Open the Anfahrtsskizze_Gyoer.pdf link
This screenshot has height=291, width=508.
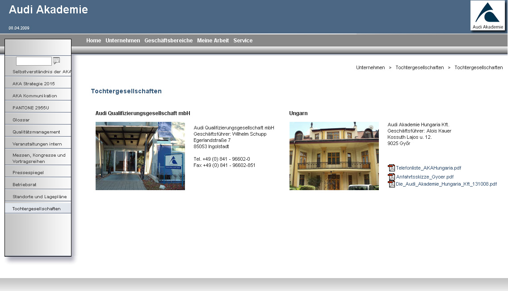[425, 177]
